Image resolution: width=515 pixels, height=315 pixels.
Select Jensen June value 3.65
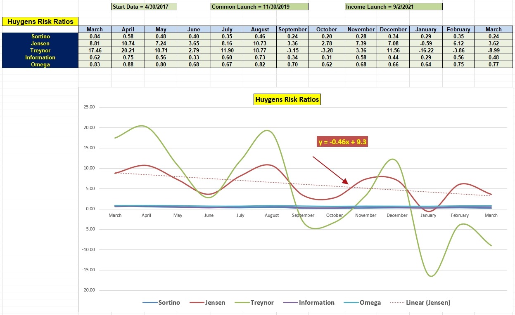click(x=194, y=43)
